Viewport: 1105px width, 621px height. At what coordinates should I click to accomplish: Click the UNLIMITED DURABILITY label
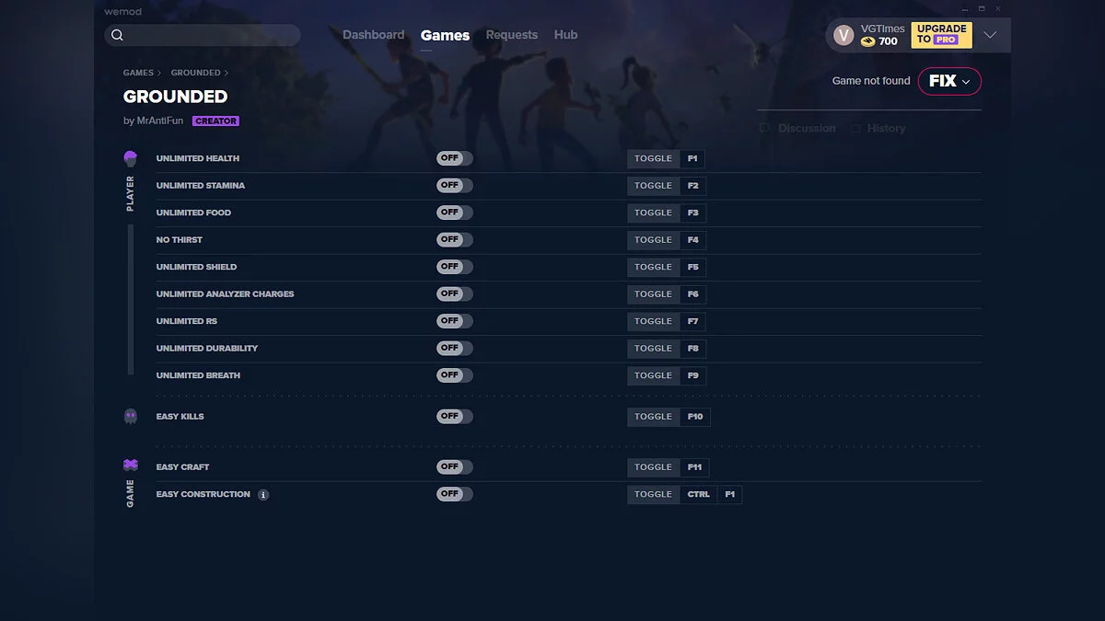click(207, 349)
